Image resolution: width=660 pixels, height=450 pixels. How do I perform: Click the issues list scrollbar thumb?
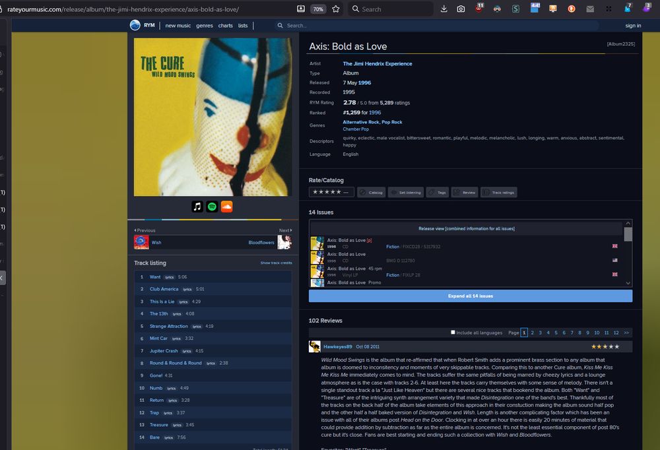[628, 234]
